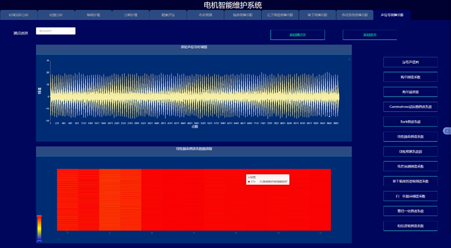Image resolution: width=451 pixels, height=248 pixels.
Task: Open the 寿命预测 tab
Action: (x=205, y=15)
